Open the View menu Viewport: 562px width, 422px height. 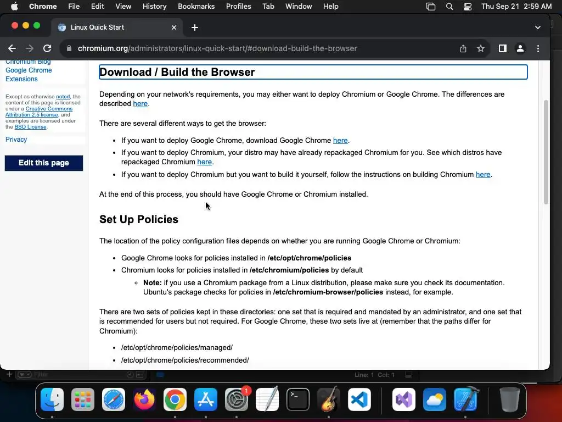coord(123,7)
